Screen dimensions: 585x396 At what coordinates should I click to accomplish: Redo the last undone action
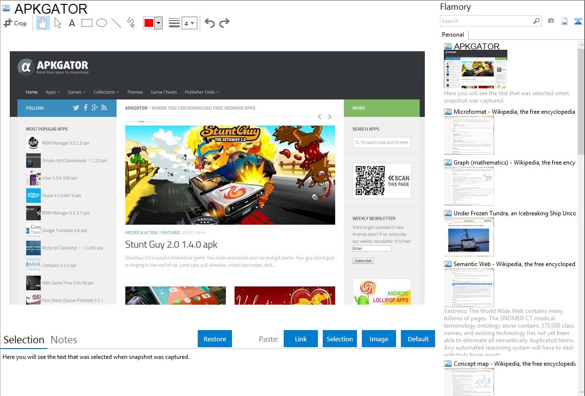point(224,23)
